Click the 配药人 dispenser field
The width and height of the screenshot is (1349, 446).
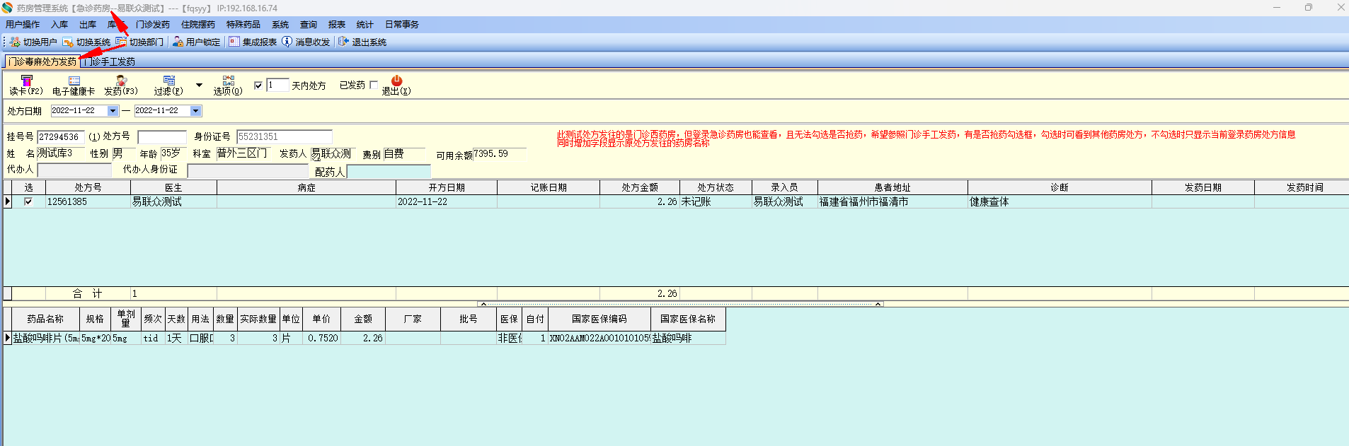[389, 172]
